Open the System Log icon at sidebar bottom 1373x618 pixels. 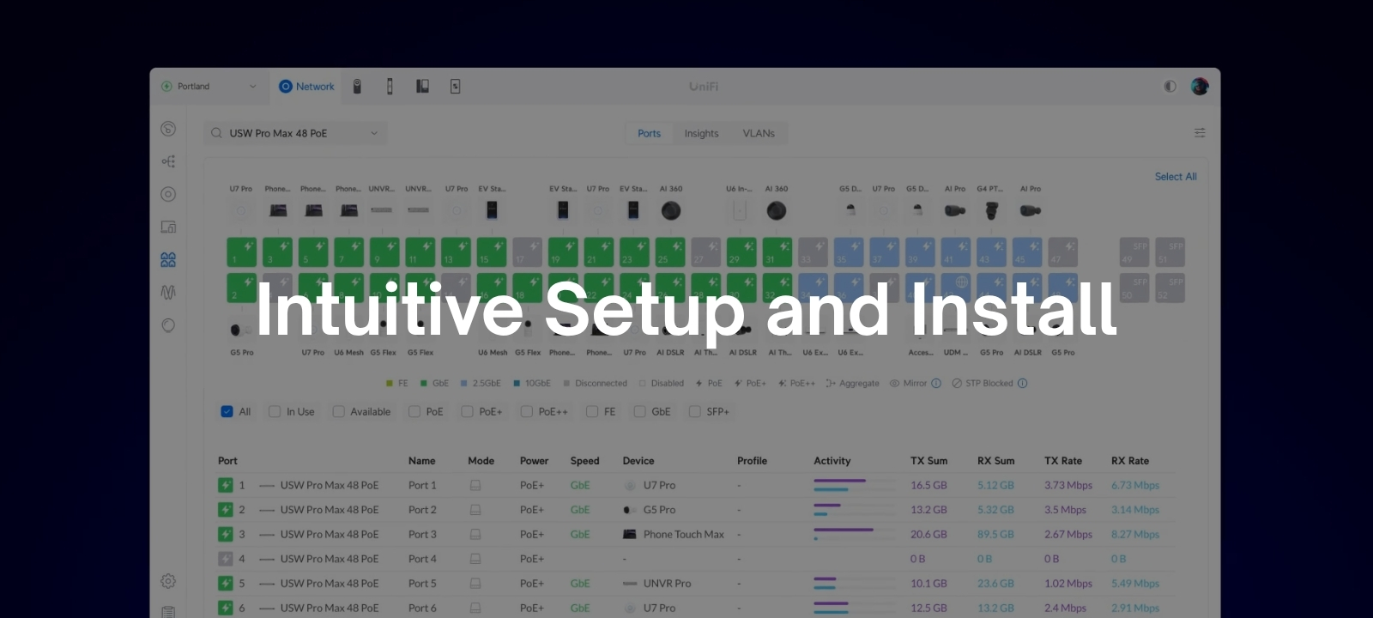168,612
